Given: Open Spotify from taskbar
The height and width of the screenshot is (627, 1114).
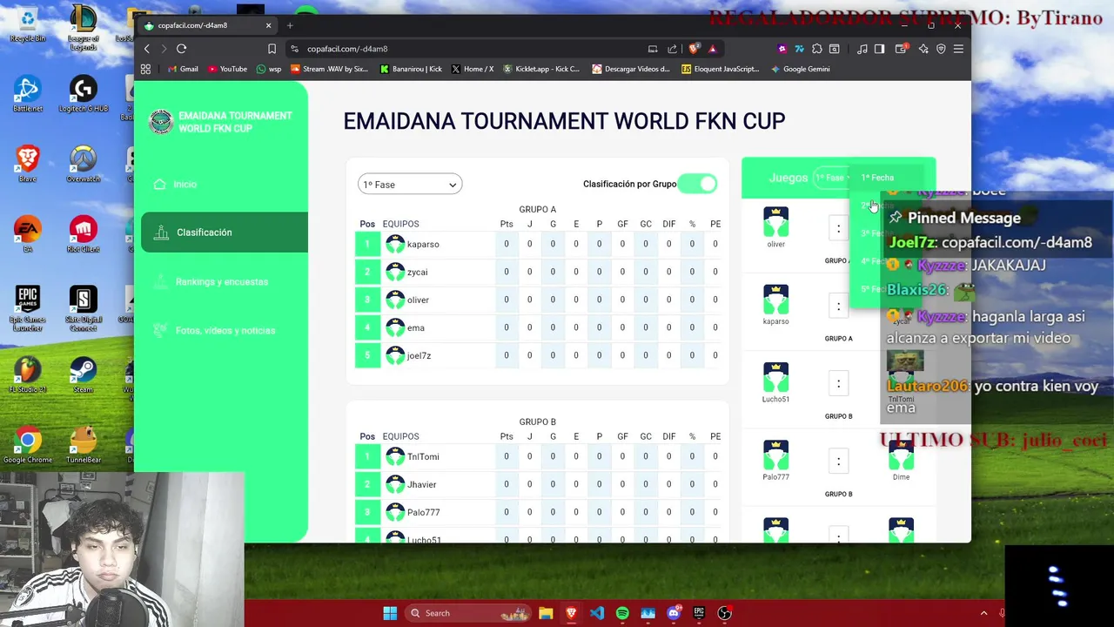Looking at the screenshot, I should click(622, 613).
